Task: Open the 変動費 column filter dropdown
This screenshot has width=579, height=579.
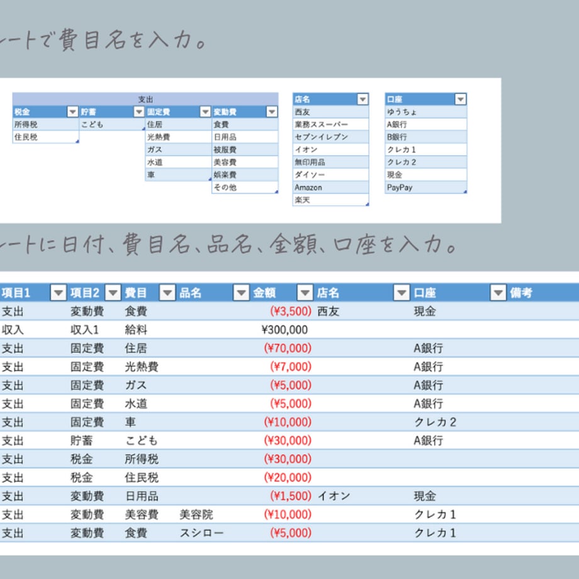Action: point(272,111)
